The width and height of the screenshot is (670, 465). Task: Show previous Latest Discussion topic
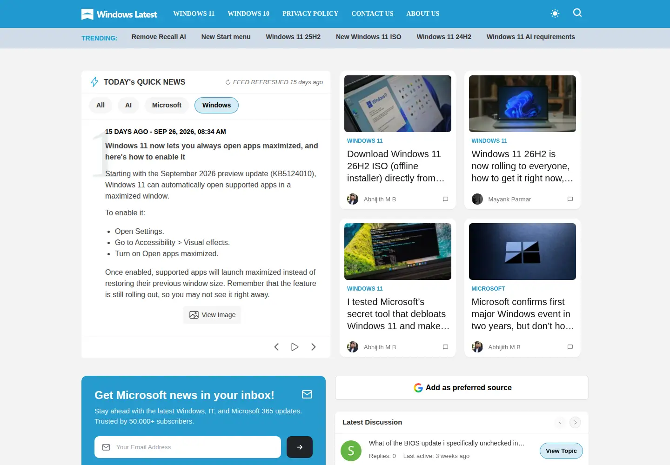click(560, 422)
